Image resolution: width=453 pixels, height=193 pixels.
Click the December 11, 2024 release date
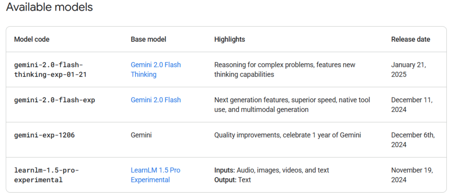click(412, 105)
